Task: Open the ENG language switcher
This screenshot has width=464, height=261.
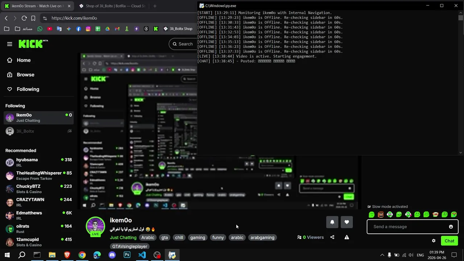Action: pyautogui.click(x=420, y=255)
